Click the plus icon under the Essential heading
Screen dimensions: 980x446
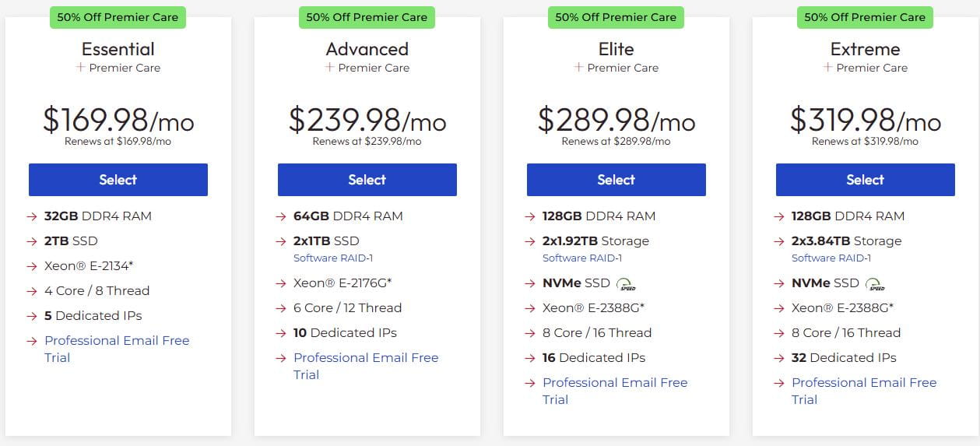pos(80,68)
